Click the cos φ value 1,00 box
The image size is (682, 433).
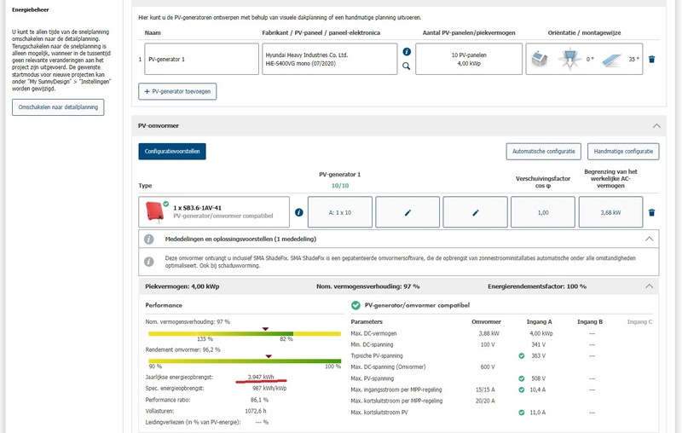[x=543, y=212]
